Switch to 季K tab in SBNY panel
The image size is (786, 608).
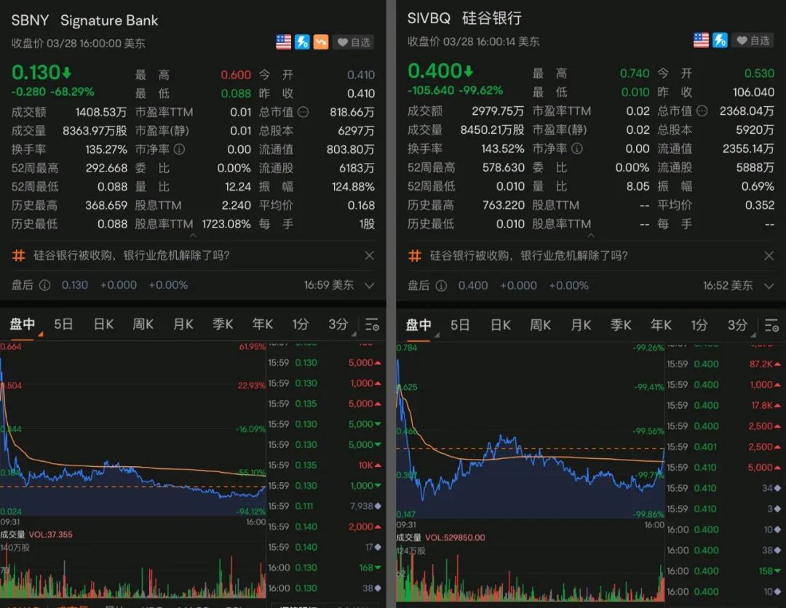click(223, 324)
